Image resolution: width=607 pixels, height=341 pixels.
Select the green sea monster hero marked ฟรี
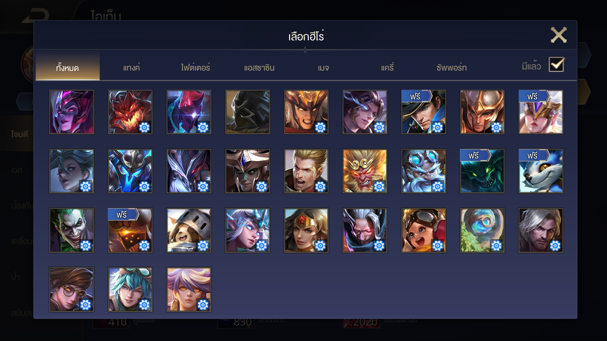pyautogui.click(x=482, y=171)
